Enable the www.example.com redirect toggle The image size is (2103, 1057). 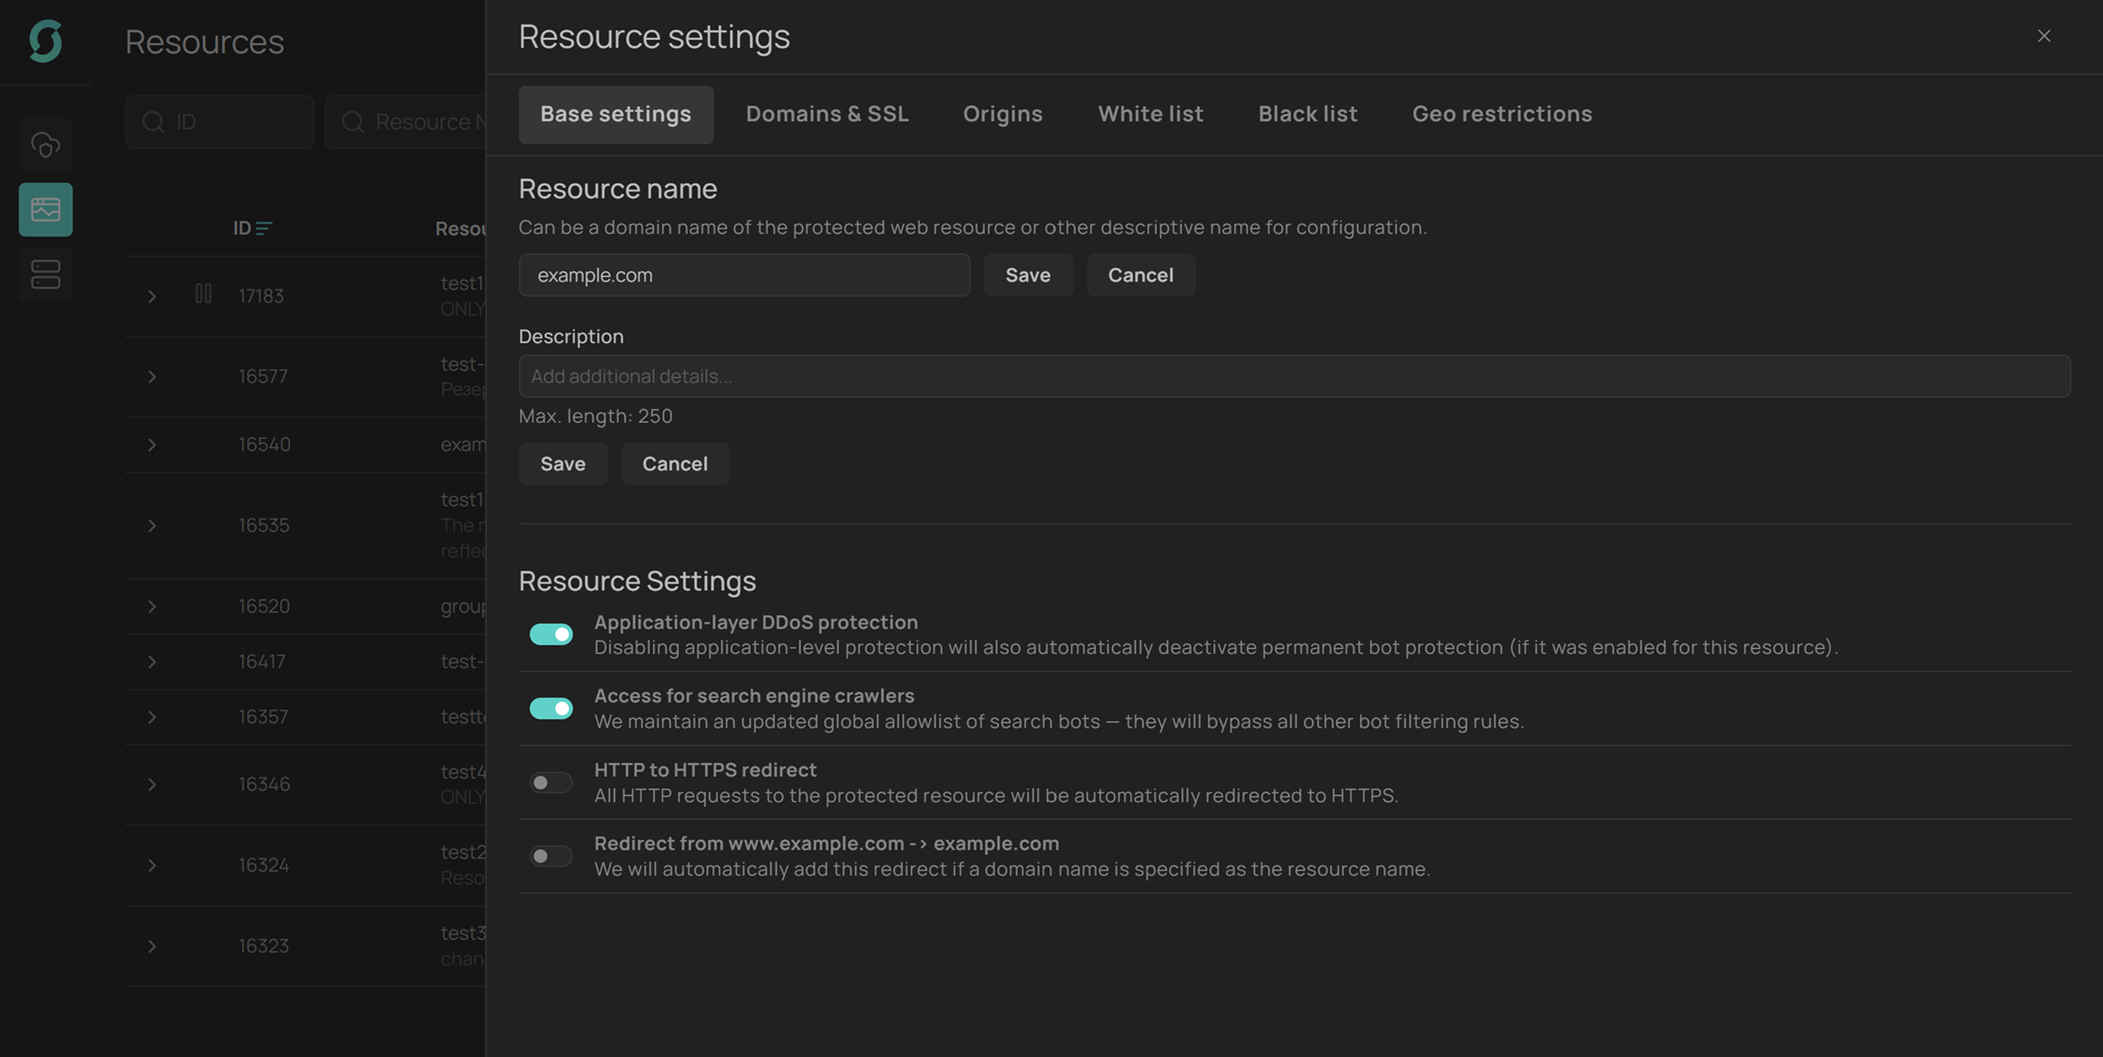click(x=551, y=856)
